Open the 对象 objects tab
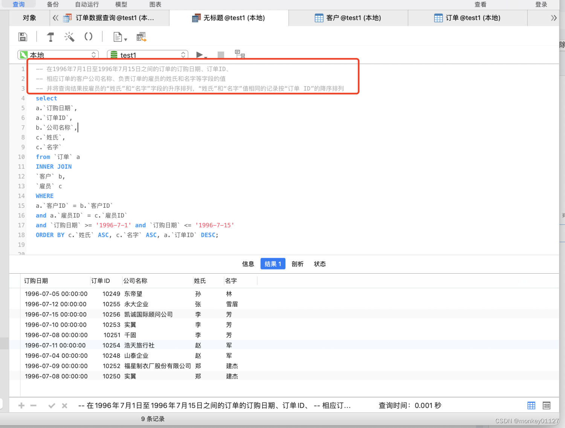565x428 pixels. tap(29, 18)
